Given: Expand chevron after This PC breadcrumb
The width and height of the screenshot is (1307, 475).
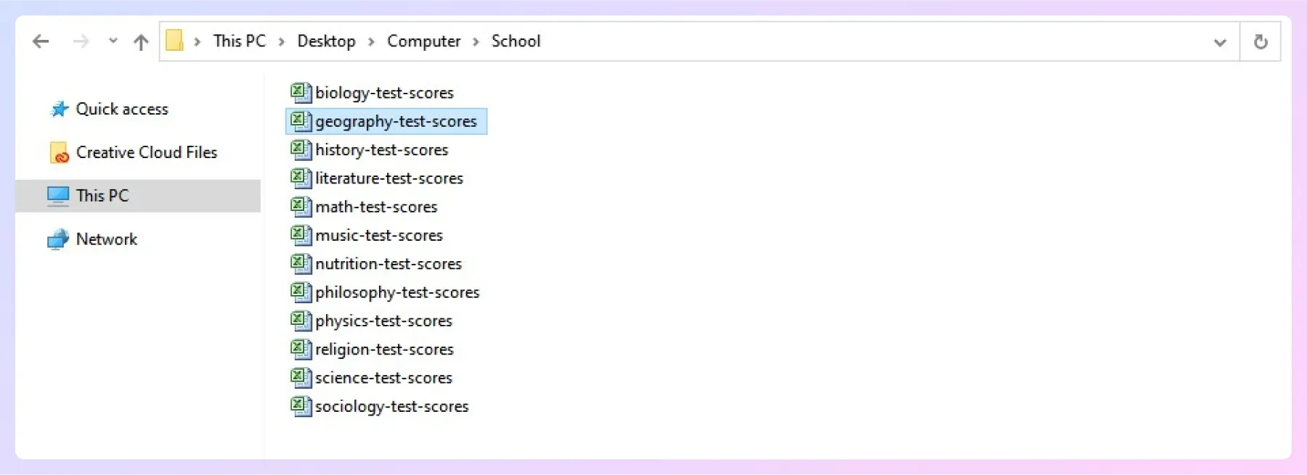Looking at the screenshot, I should (x=281, y=42).
